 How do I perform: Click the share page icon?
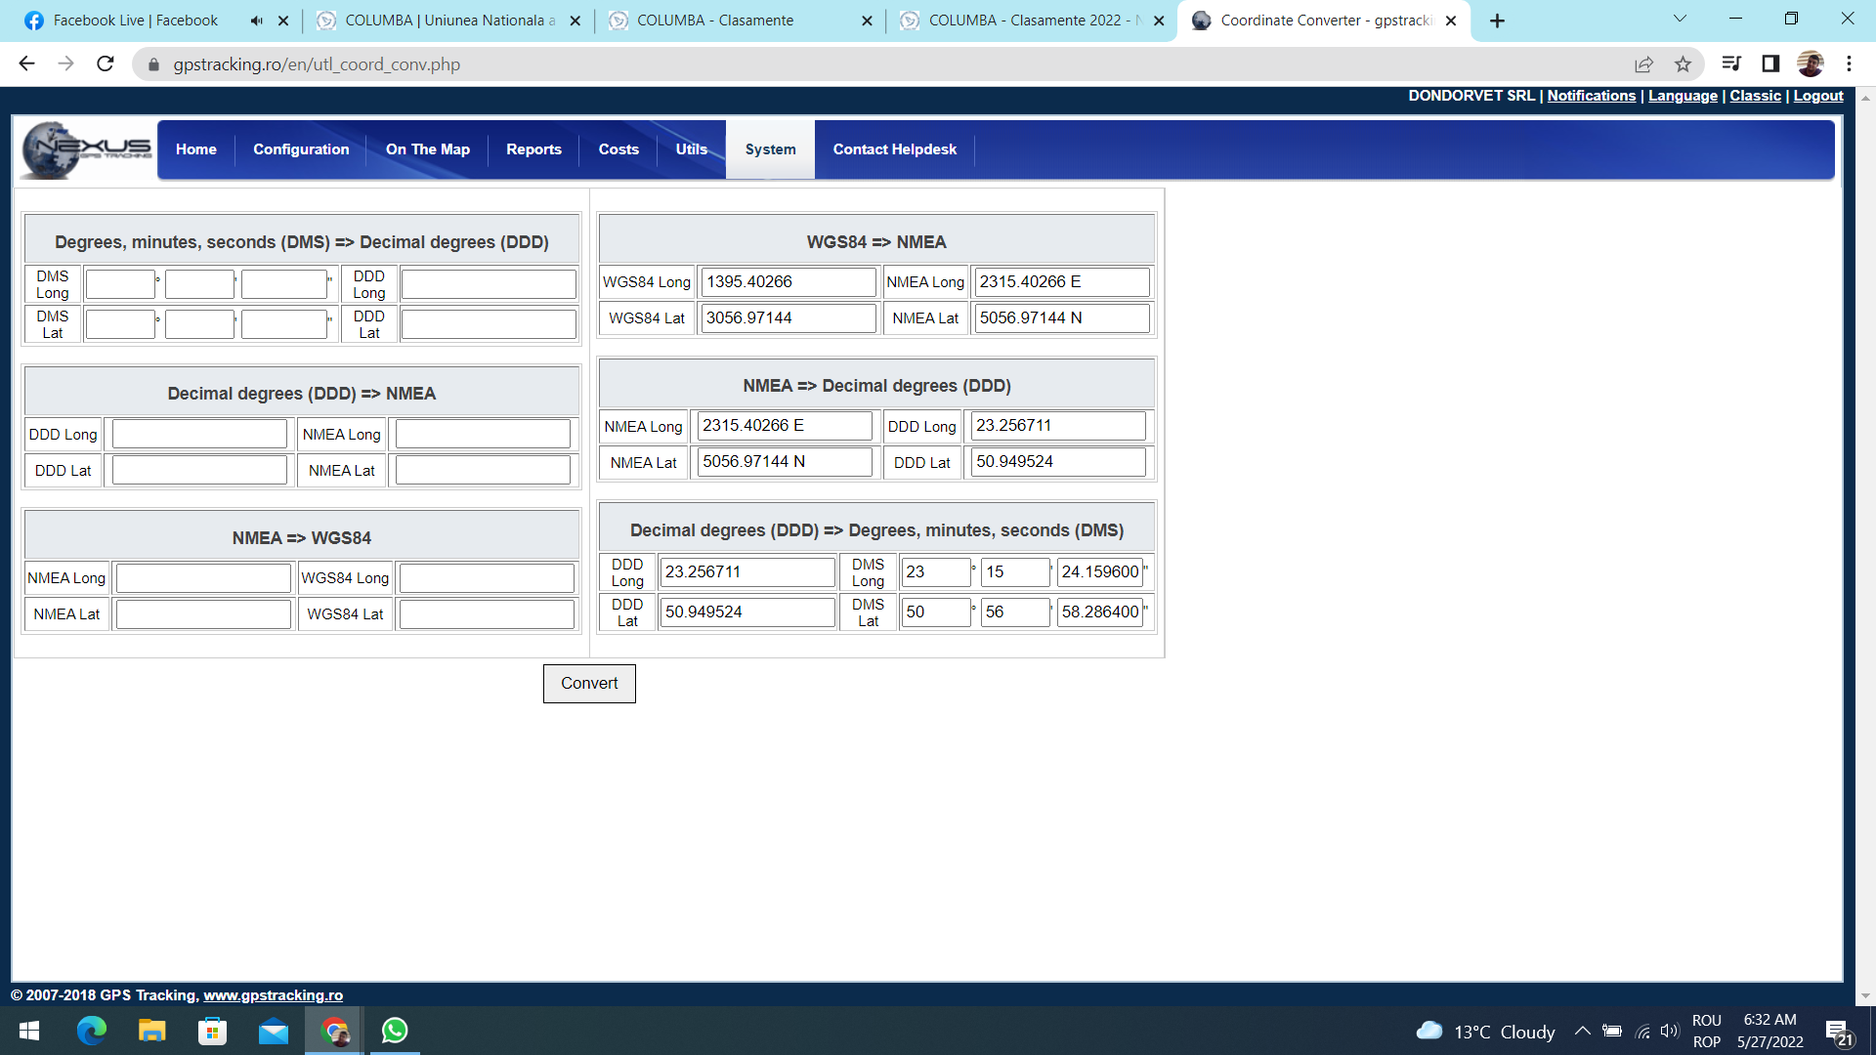coord(1643,64)
